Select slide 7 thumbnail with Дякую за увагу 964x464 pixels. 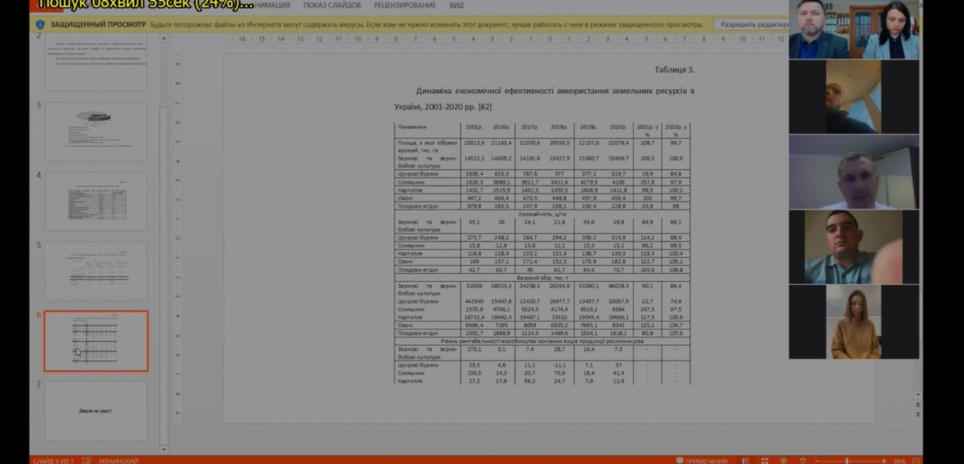coord(96,410)
